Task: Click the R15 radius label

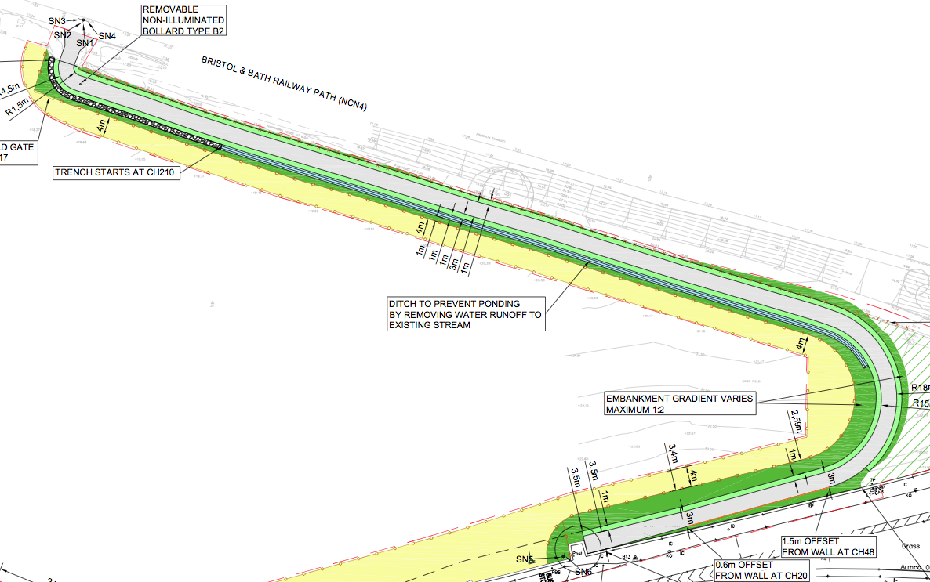Action: [919, 404]
